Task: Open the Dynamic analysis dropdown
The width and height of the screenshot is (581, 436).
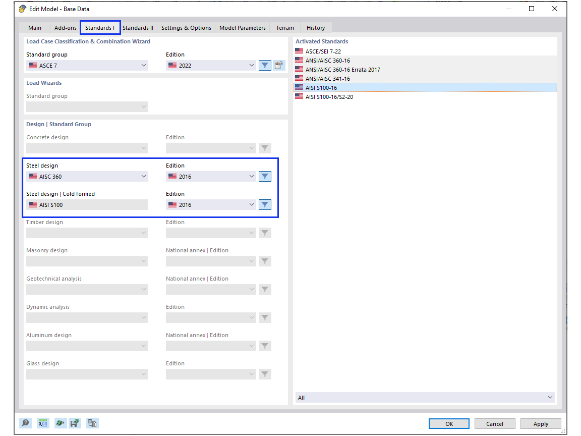Action: [87, 318]
